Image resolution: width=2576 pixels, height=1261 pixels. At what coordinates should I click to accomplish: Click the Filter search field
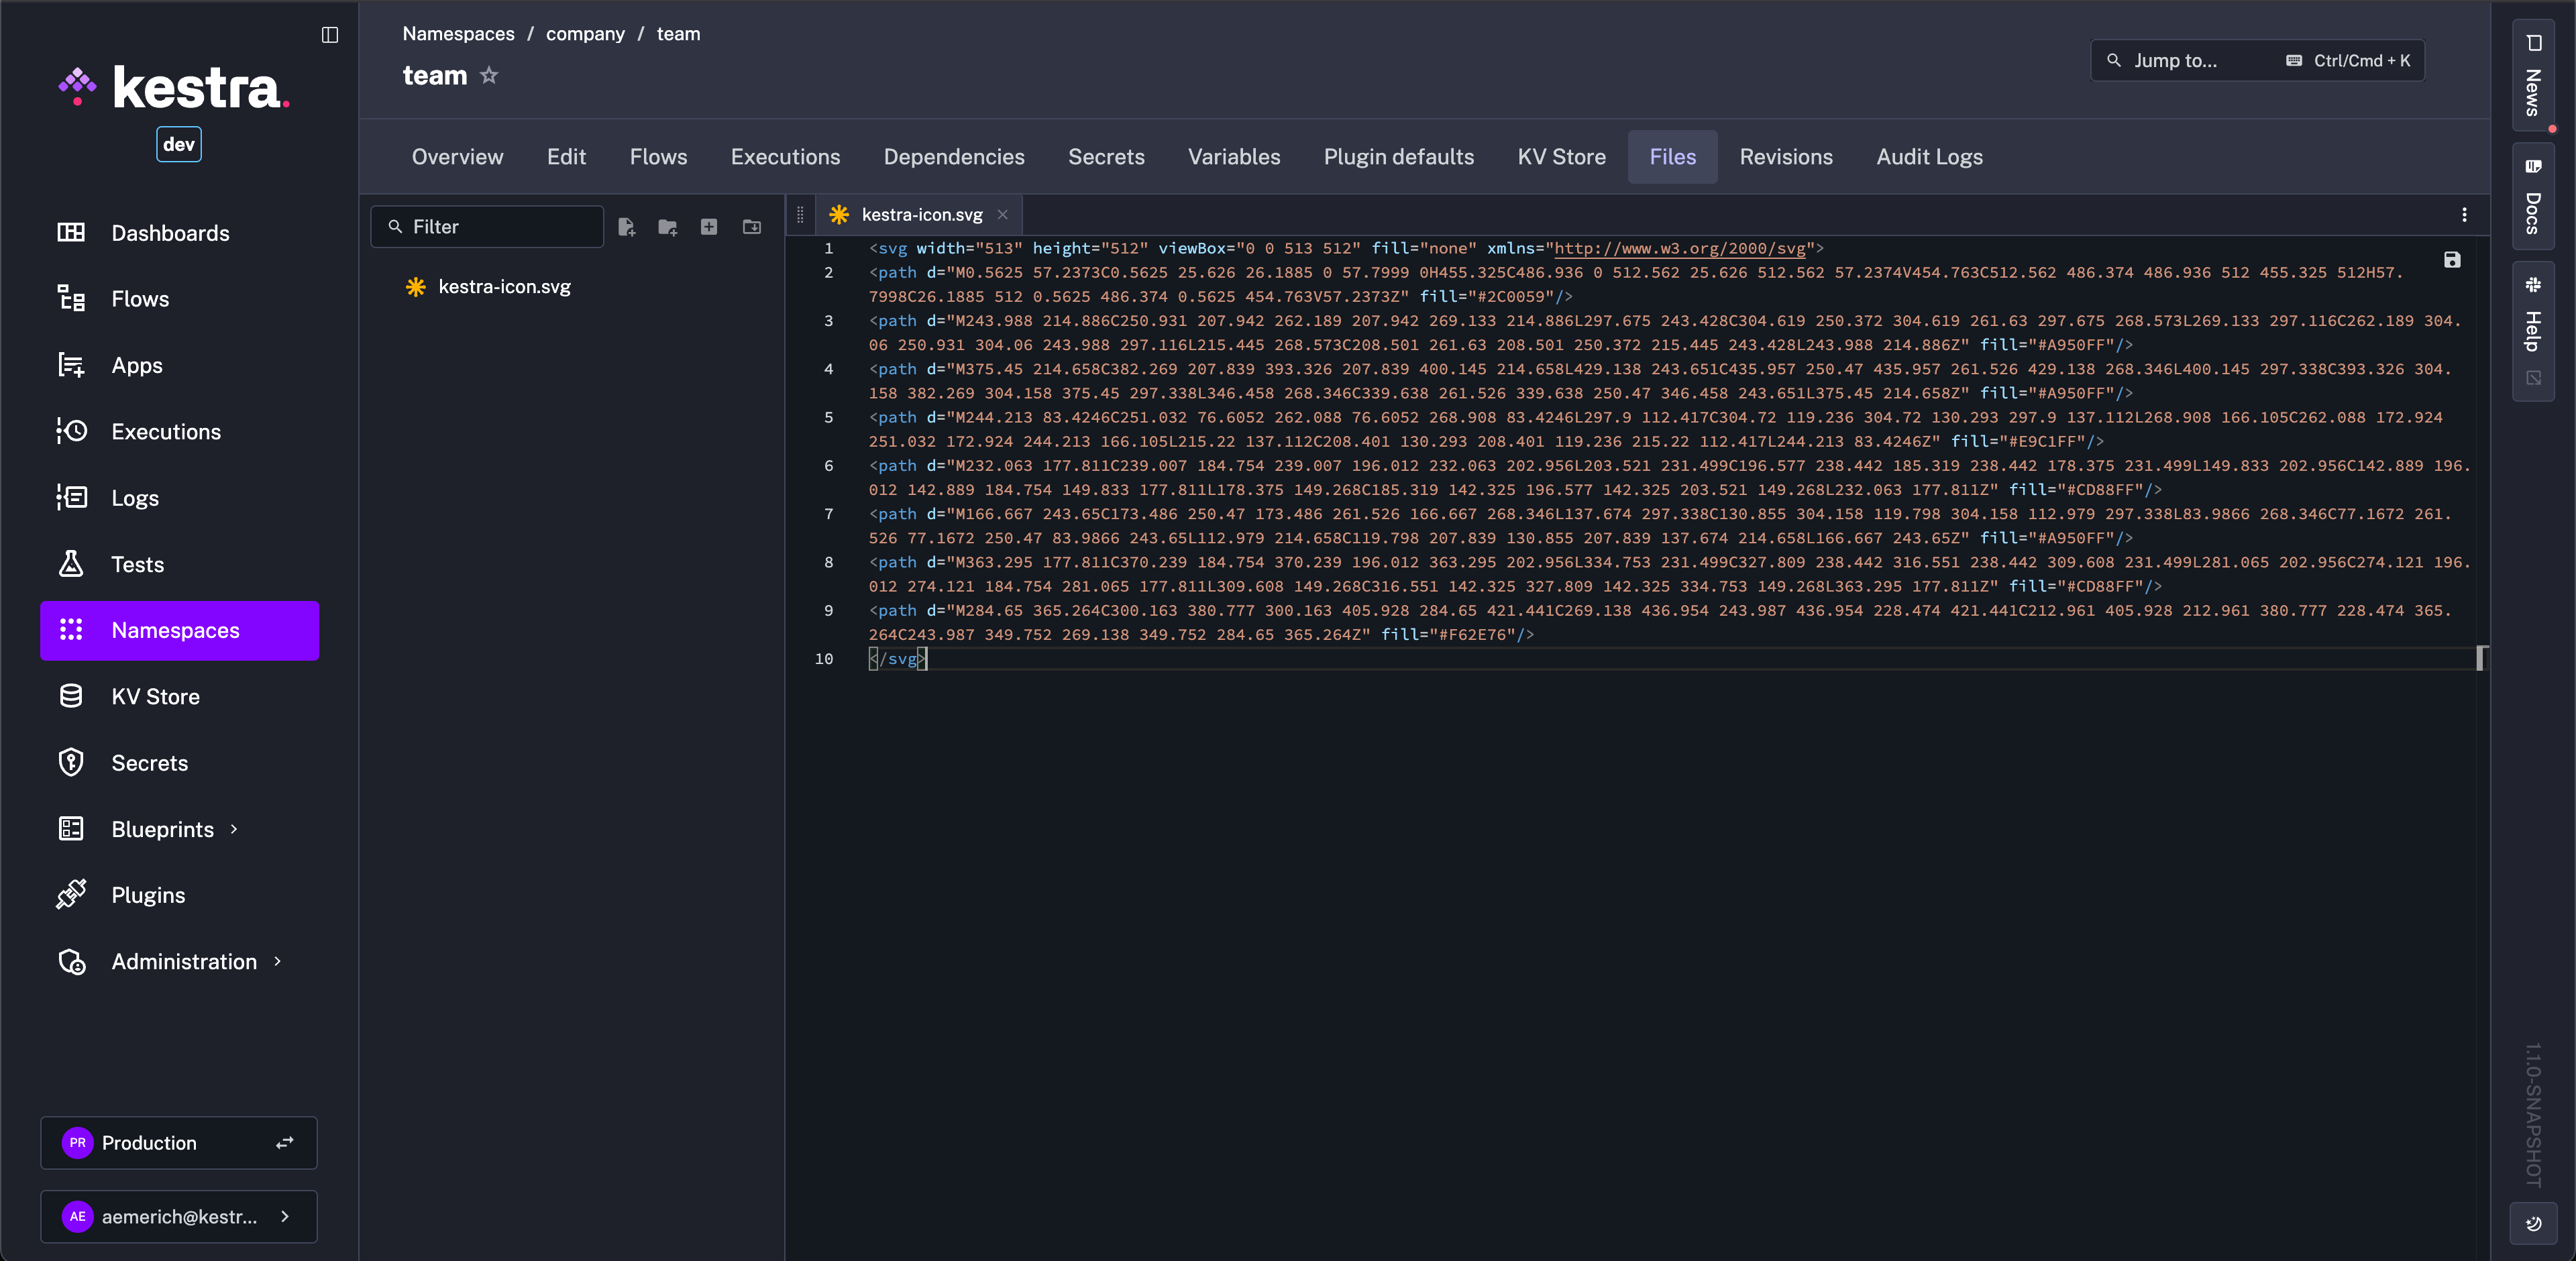coord(487,226)
